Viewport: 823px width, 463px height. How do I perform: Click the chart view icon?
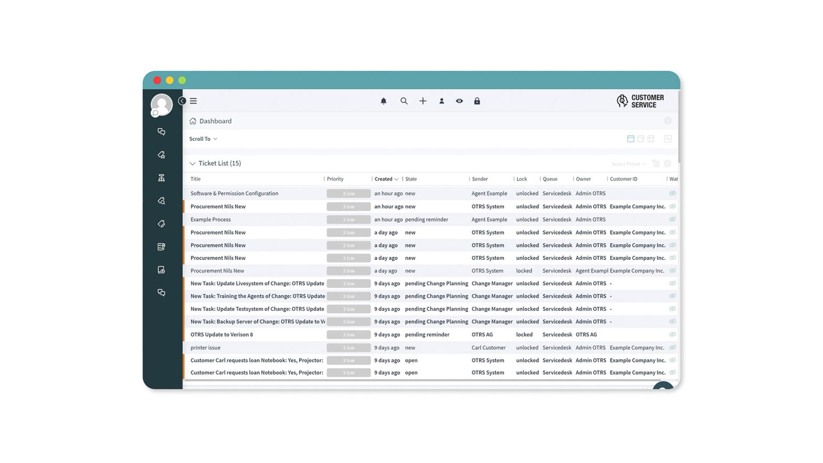(x=668, y=139)
